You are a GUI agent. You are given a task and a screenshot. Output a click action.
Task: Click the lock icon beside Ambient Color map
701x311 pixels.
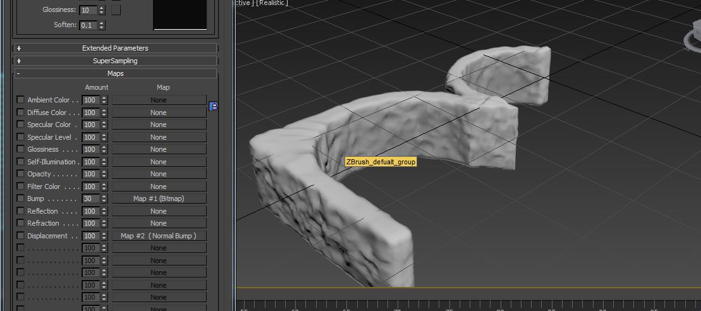coord(213,106)
